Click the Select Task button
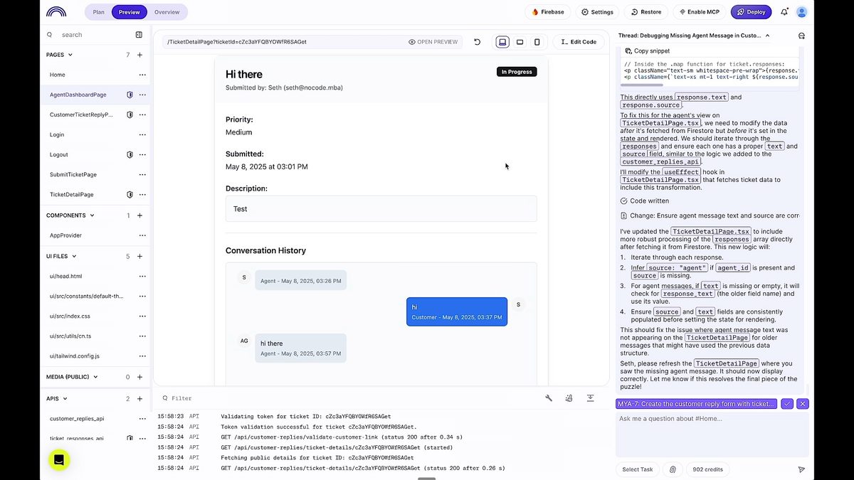 click(x=638, y=469)
